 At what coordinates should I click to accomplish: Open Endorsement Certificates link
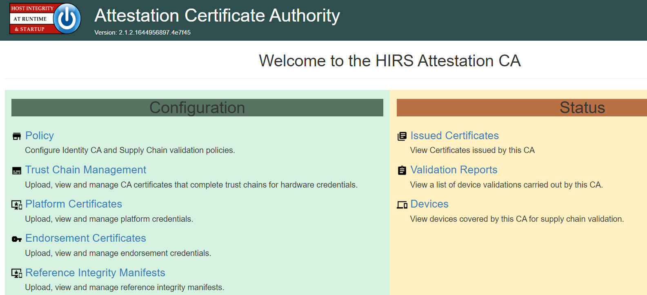point(86,238)
